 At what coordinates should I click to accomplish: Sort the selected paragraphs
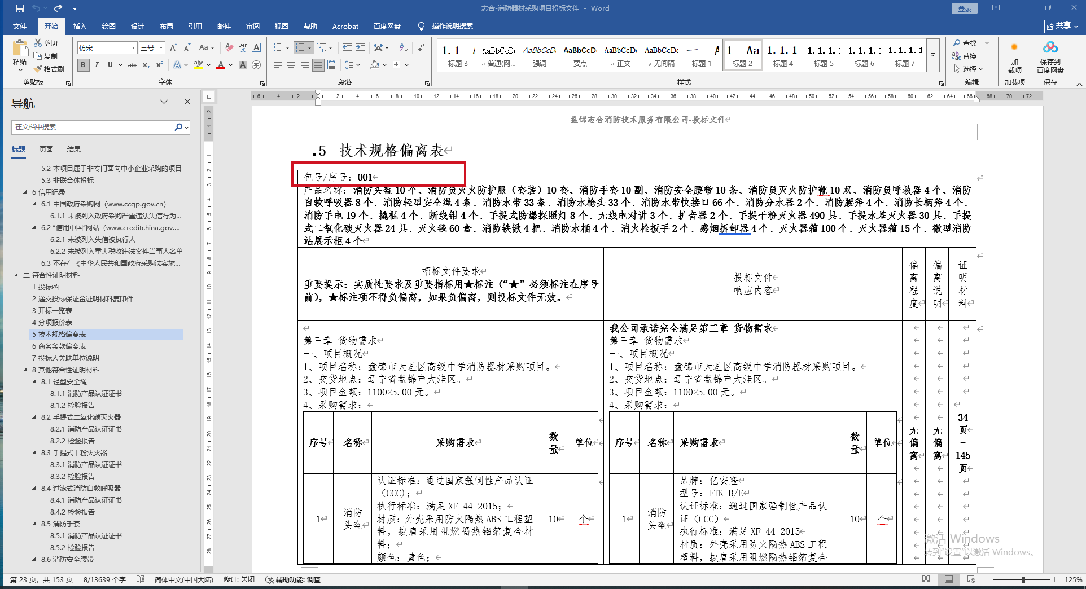point(404,47)
